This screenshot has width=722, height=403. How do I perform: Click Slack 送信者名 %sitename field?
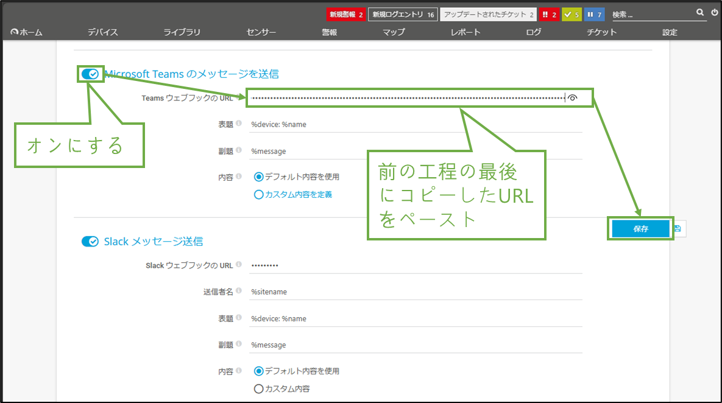click(x=416, y=292)
